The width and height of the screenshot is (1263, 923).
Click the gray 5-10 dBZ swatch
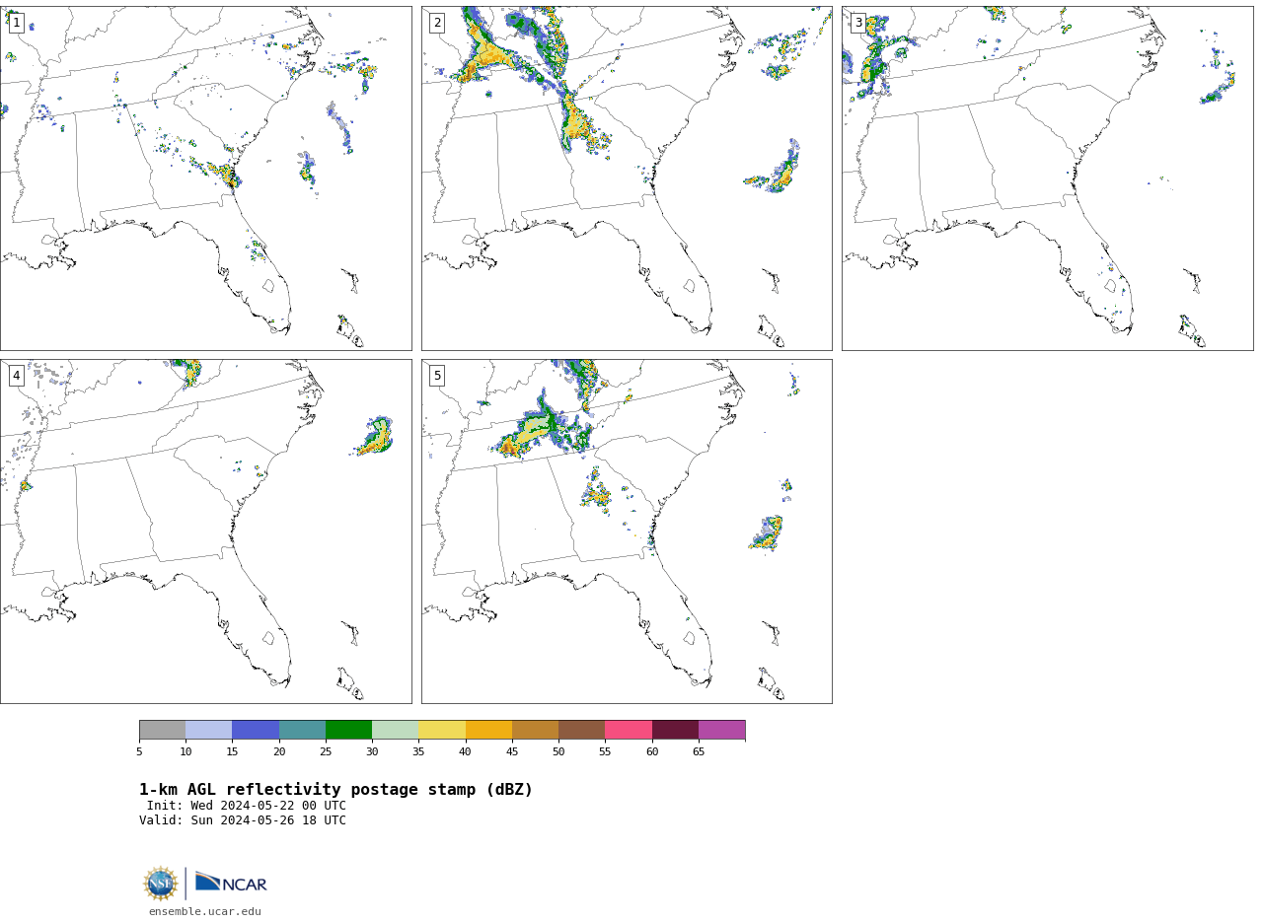tap(162, 730)
